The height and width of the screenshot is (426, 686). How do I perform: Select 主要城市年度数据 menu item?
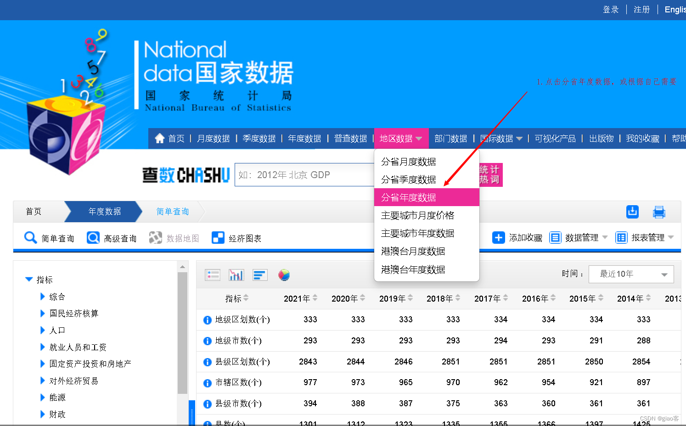pos(427,233)
